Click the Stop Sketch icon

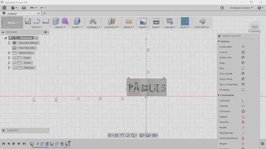point(202,21)
